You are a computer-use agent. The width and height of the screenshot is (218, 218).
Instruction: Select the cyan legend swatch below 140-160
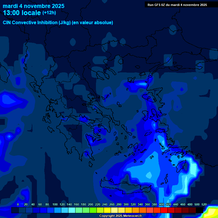pos(72,210)
